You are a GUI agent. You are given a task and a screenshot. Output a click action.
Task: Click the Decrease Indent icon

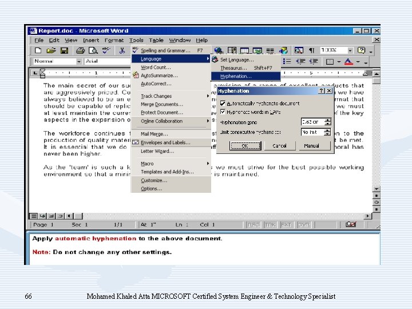point(300,61)
